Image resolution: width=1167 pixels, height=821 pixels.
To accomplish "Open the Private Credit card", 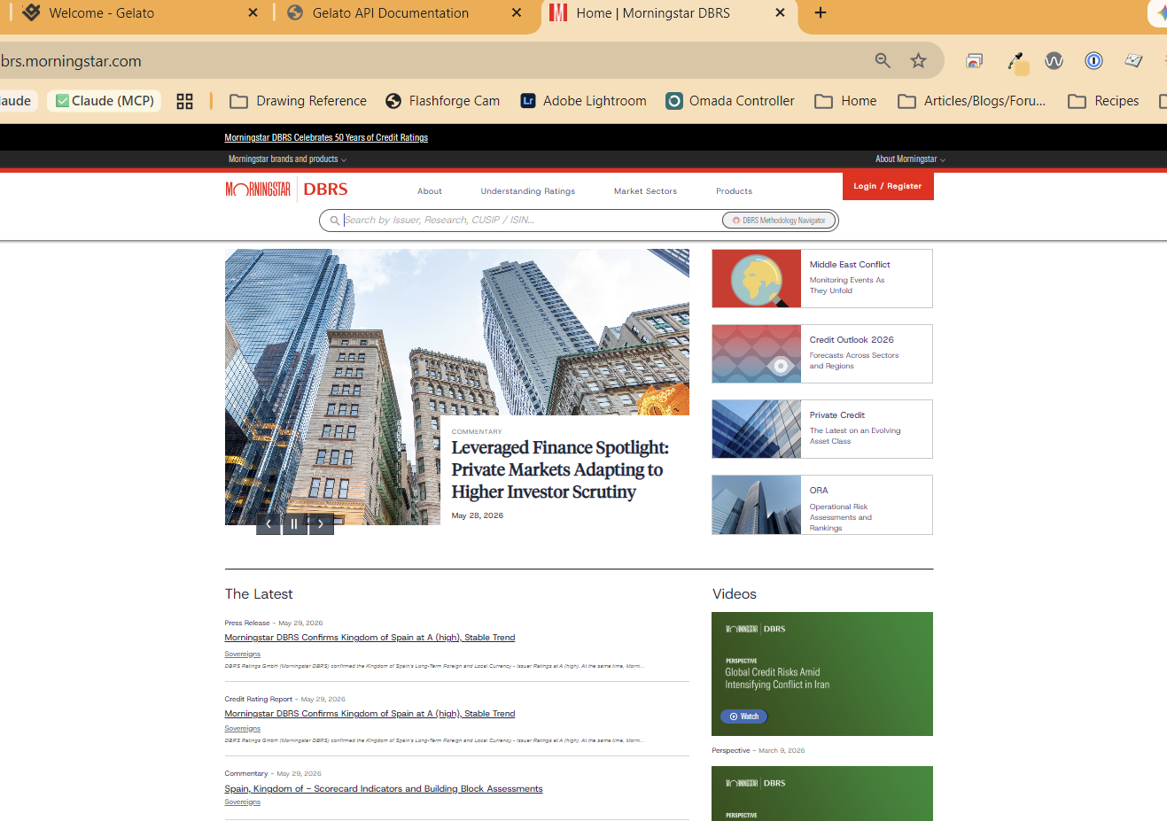I will 822,429.
